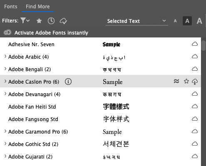
Task: Select Adobe Gothic Std (2) font name
Action: (x=33, y=144)
